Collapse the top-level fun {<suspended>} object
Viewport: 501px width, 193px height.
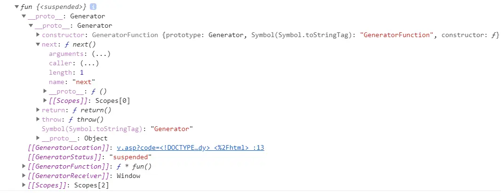[x=17, y=7]
